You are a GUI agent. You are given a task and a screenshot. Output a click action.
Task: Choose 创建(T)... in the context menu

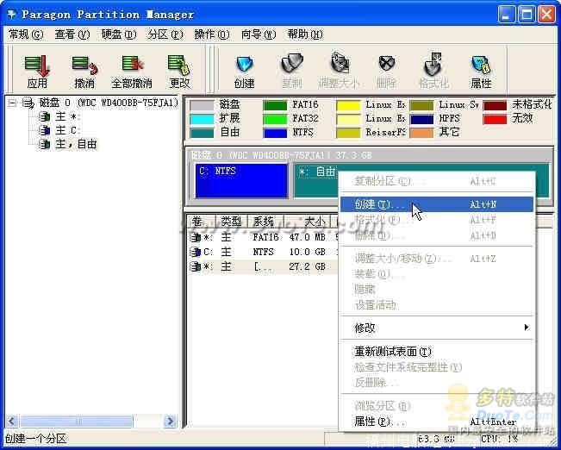[437, 204]
